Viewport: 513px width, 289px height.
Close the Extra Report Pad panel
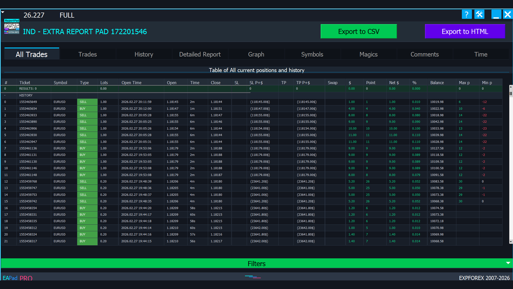508,14
